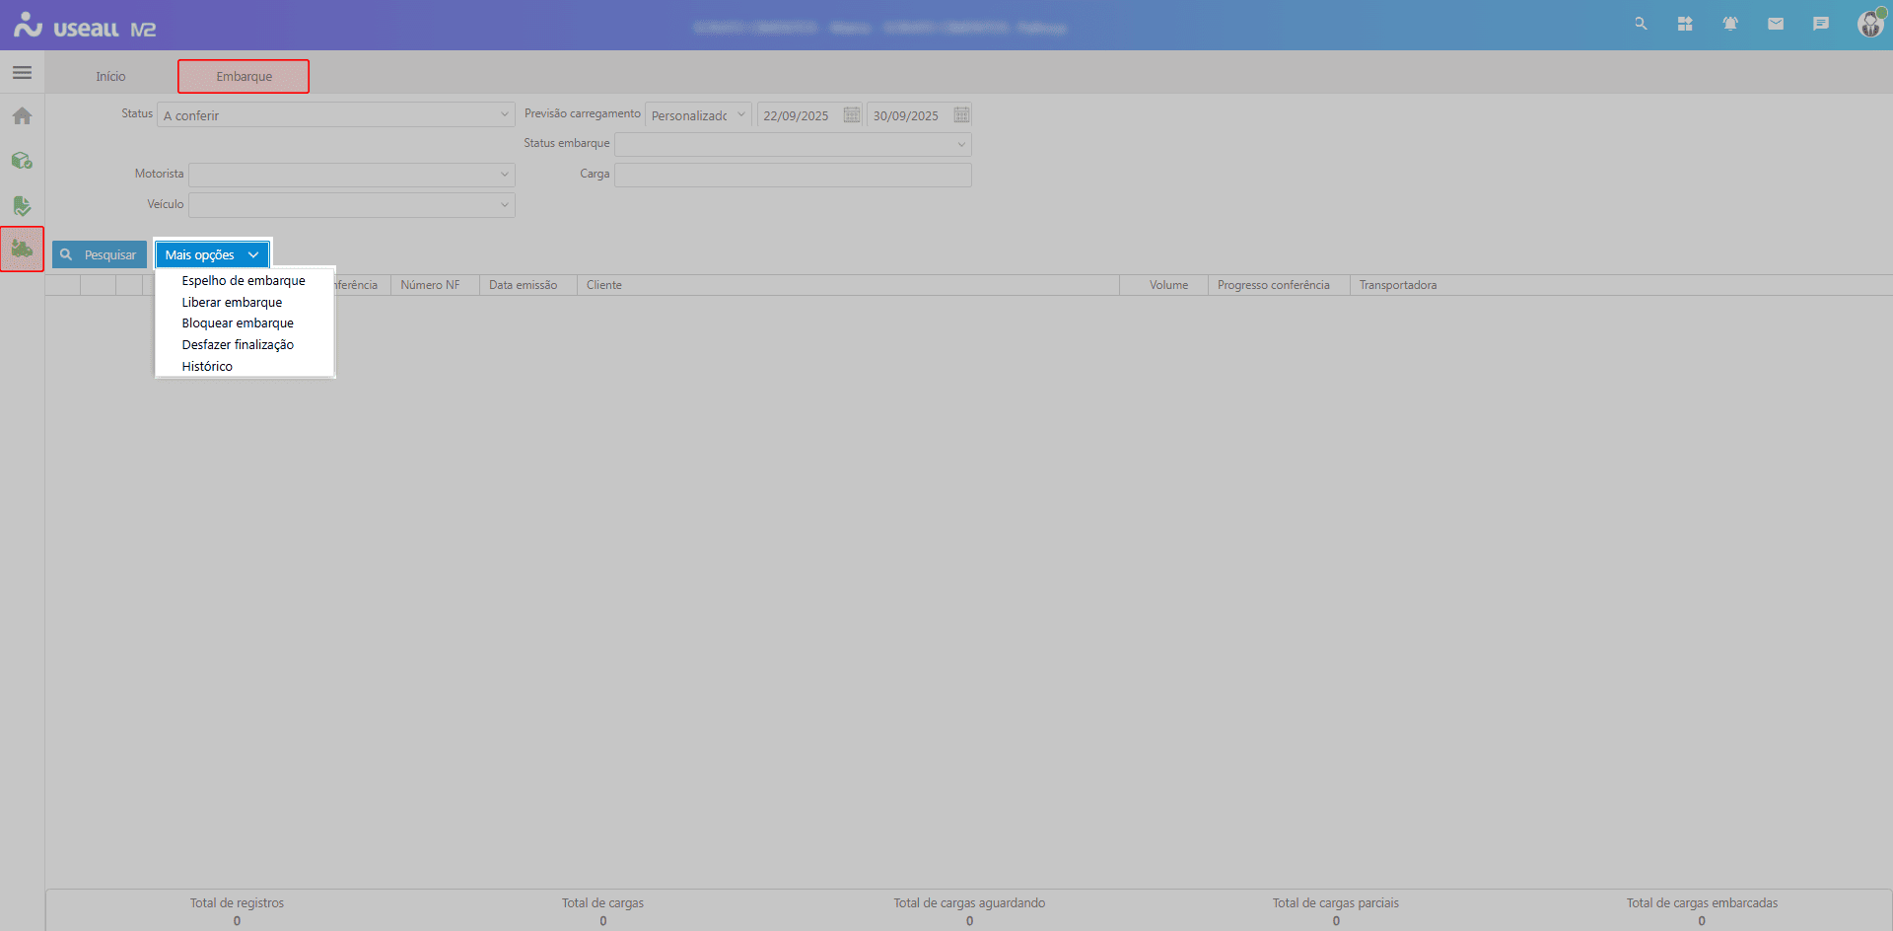1893x931 pixels.
Task: Go to the home icon in sidebar
Action: 22,116
